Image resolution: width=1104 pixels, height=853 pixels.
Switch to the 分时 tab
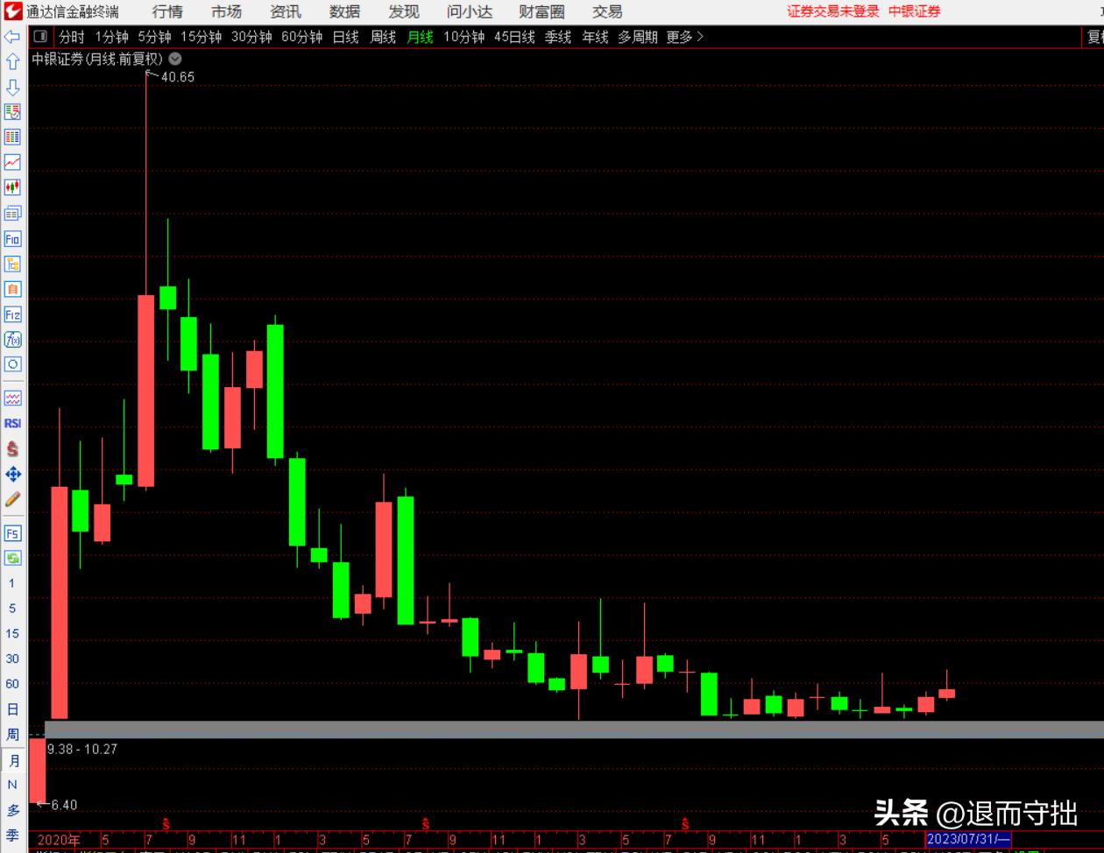pyautogui.click(x=72, y=37)
